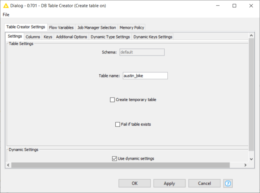Viewport: 260px width, 193px height.
Task: Select the Settings sub-tab
Action: pos(15,36)
